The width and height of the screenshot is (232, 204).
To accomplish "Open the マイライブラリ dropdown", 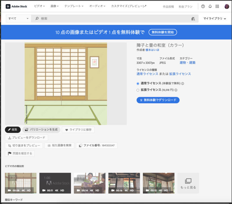I will click(214, 19).
